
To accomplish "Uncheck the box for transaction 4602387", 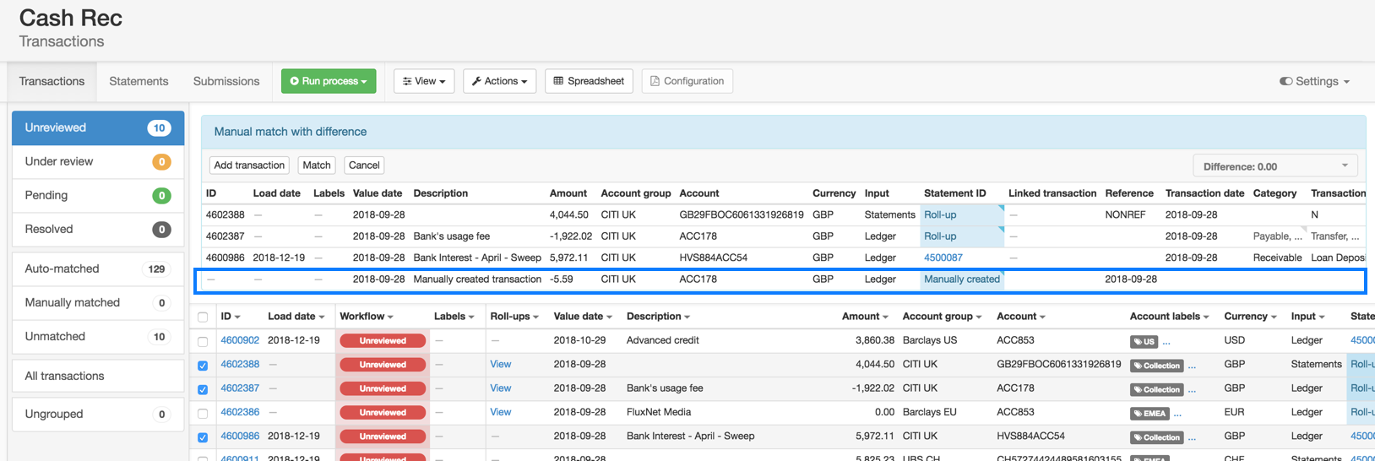I will click(x=203, y=389).
